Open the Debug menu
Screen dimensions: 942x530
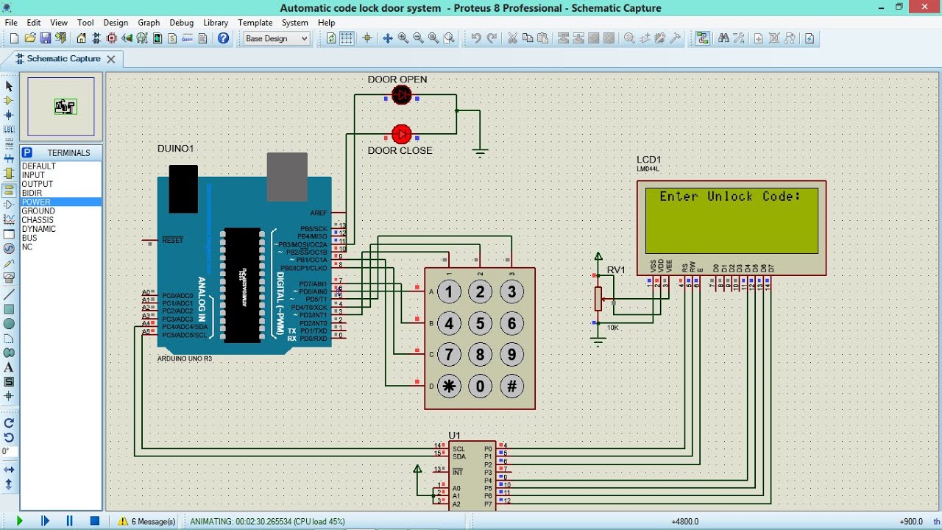pos(182,23)
